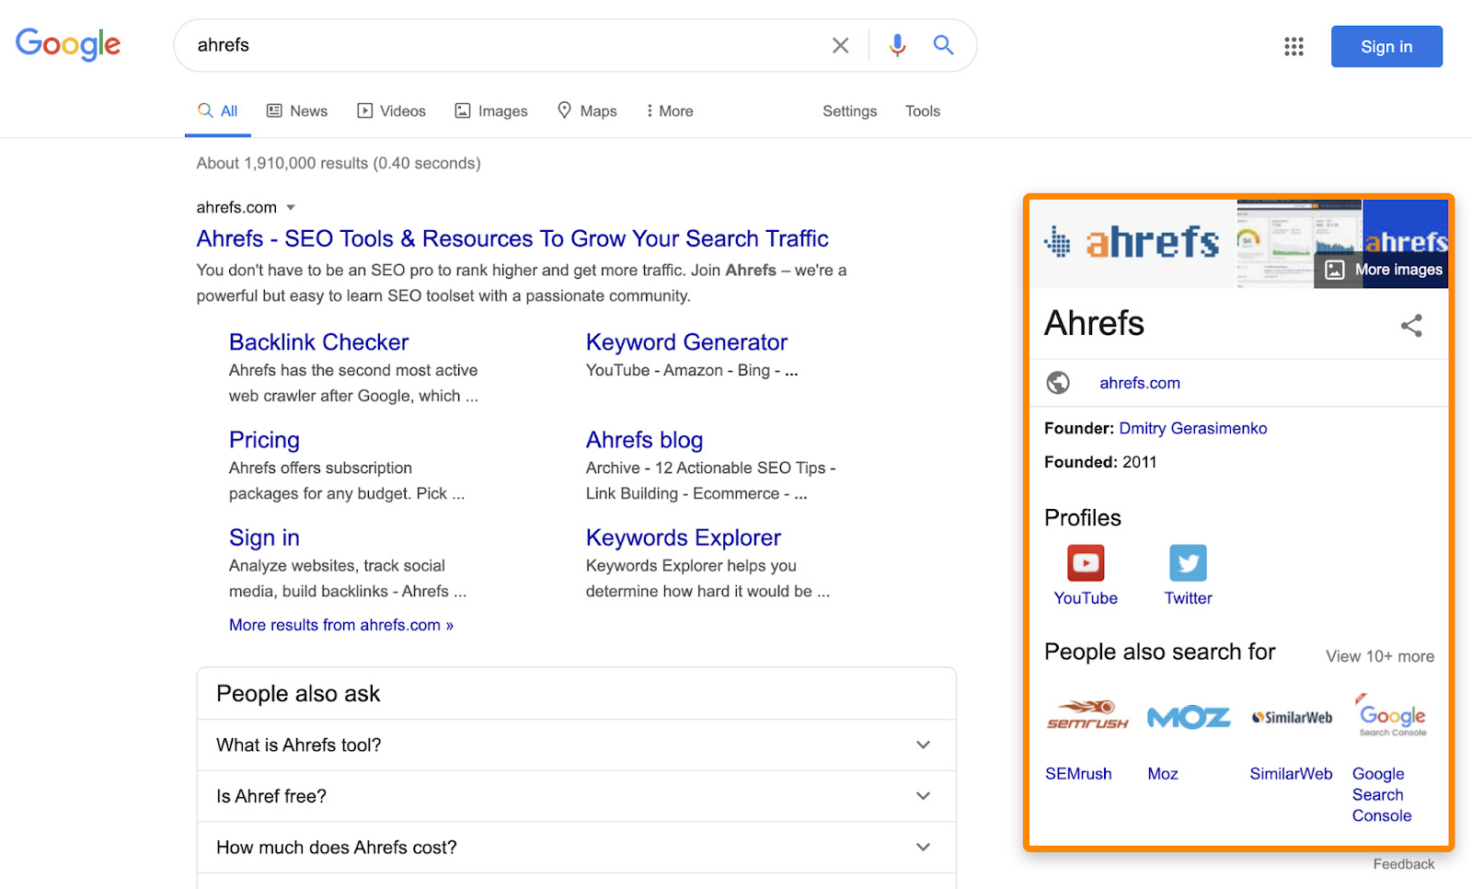Open ahrefs.com link in knowledge panel
The width and height of the screenshot is (1472, 889).
point(1140,383)
